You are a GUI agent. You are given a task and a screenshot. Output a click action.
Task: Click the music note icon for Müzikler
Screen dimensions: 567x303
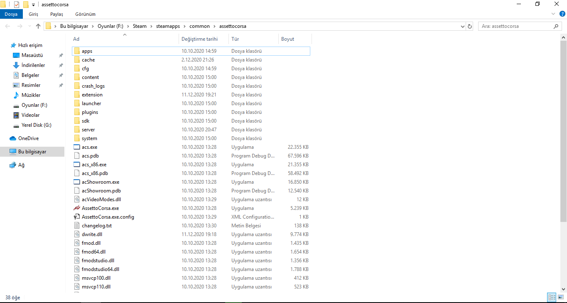click(16, 95)
